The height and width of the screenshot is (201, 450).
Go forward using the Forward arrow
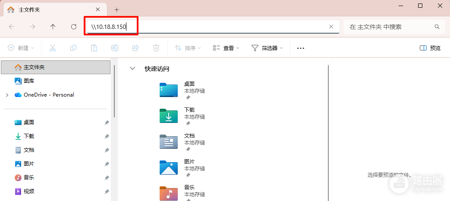point(32,27)
